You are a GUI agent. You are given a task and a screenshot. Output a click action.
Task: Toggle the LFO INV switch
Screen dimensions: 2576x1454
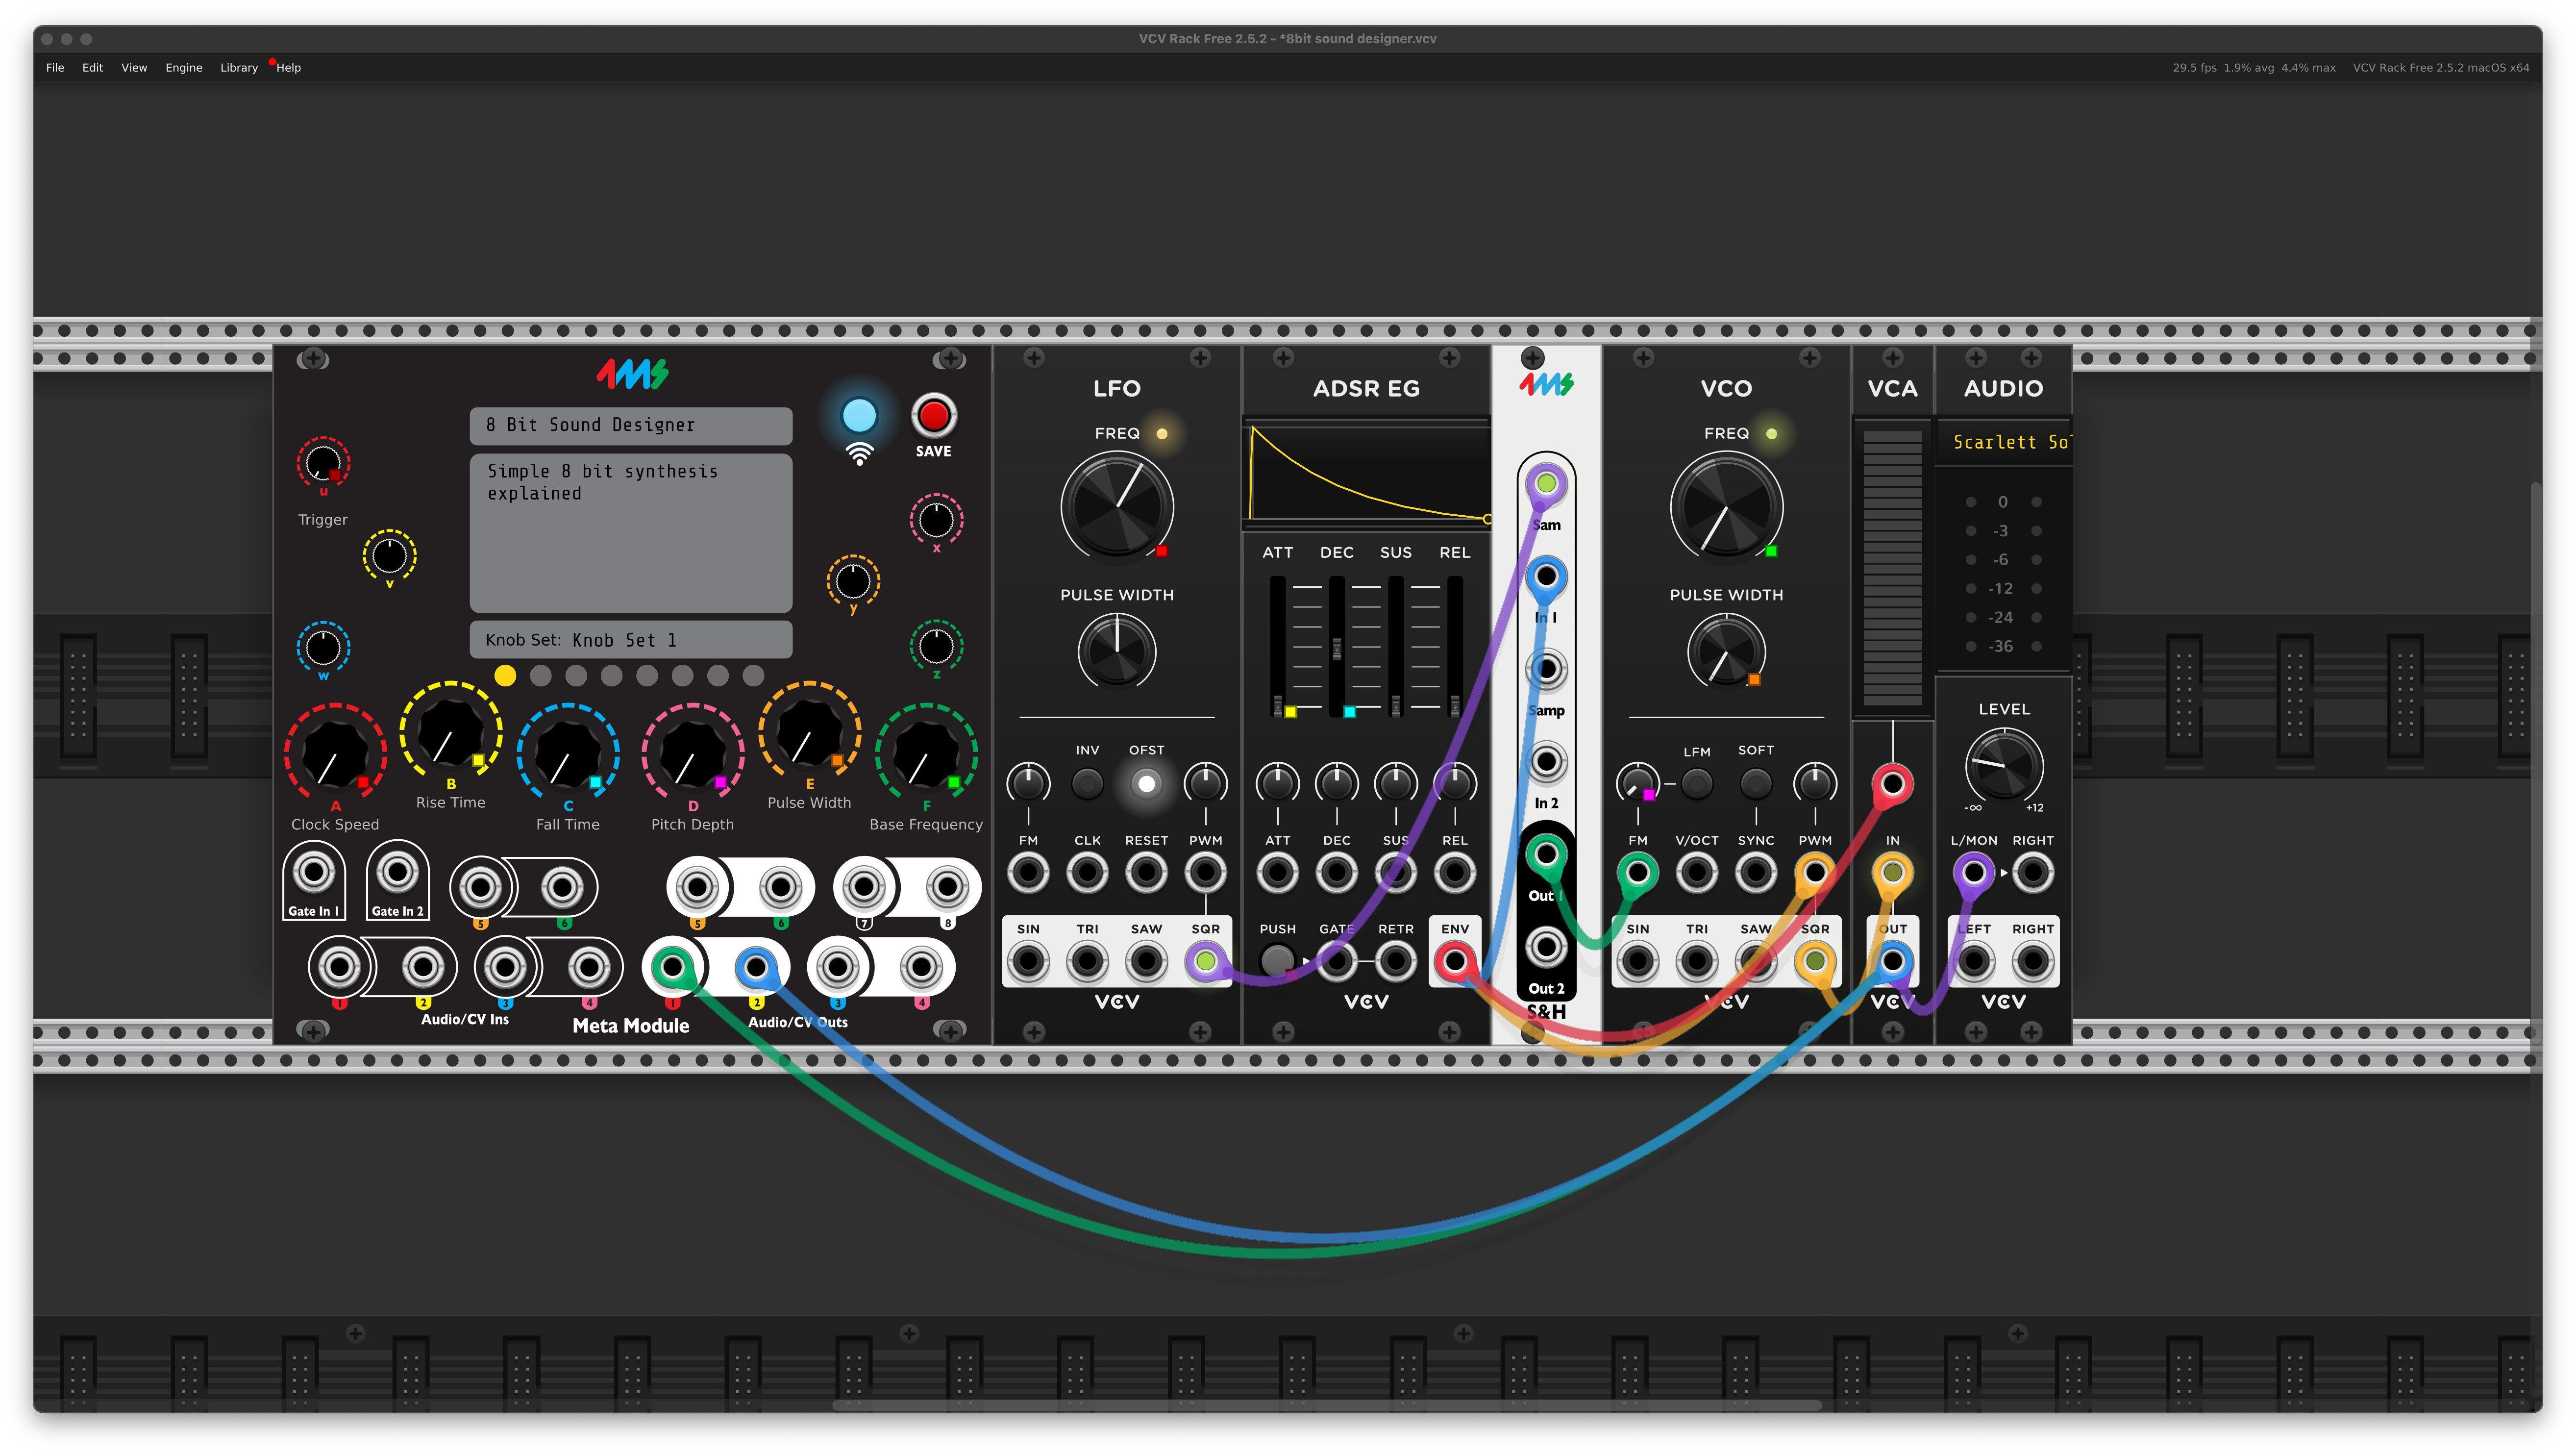(1087, 784)
